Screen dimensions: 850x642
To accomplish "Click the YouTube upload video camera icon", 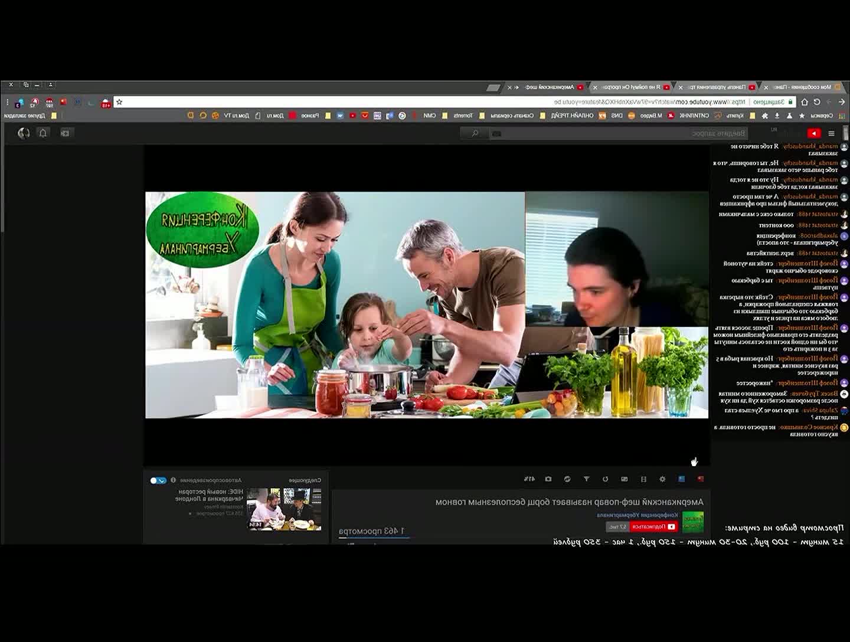I will [65, 133].
